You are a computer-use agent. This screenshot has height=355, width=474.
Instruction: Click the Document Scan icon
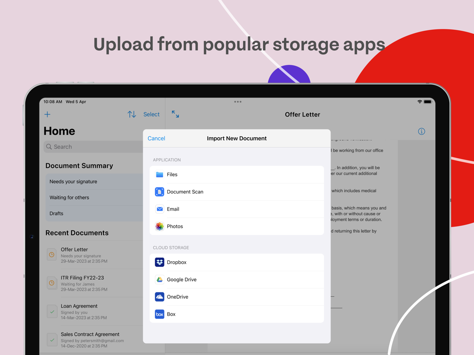click(x=160, y=192)
